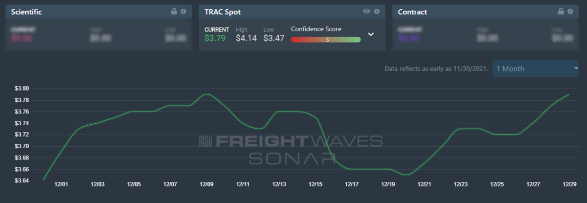Click the $3.80 y-axis label
The width and height of the screenshot is (587, 203).
(x=23, y=89)
